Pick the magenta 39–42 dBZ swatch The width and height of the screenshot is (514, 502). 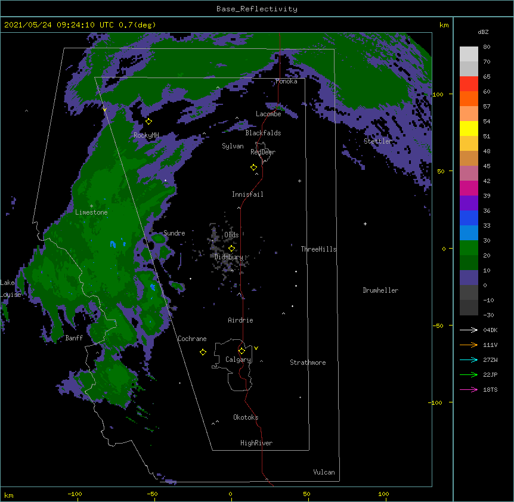click(469, 188)
